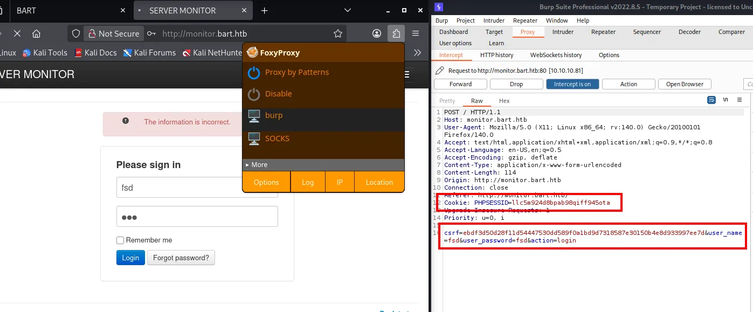Screen dimensions: 753x312
Task: Switch to Burp Dashboard tab
Action: 453,32
